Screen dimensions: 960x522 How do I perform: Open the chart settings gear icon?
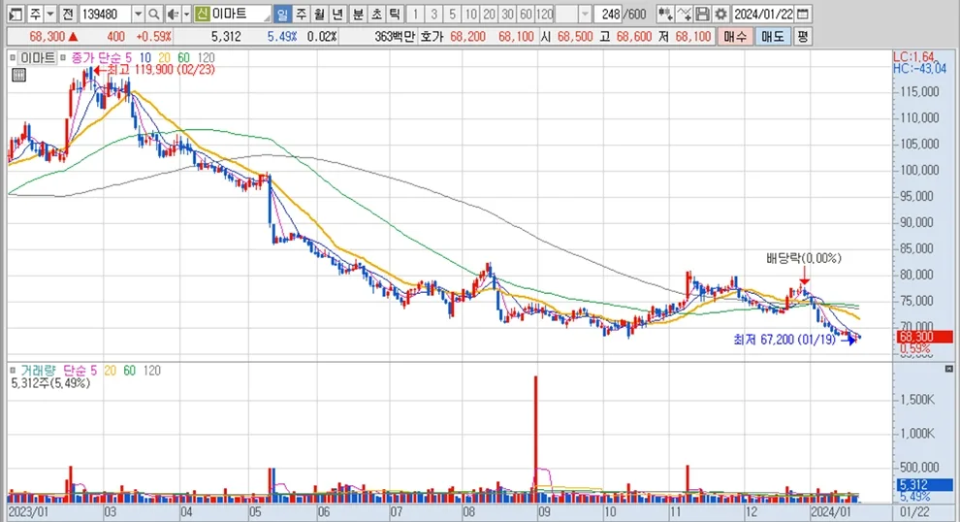(x=720, y=15)
